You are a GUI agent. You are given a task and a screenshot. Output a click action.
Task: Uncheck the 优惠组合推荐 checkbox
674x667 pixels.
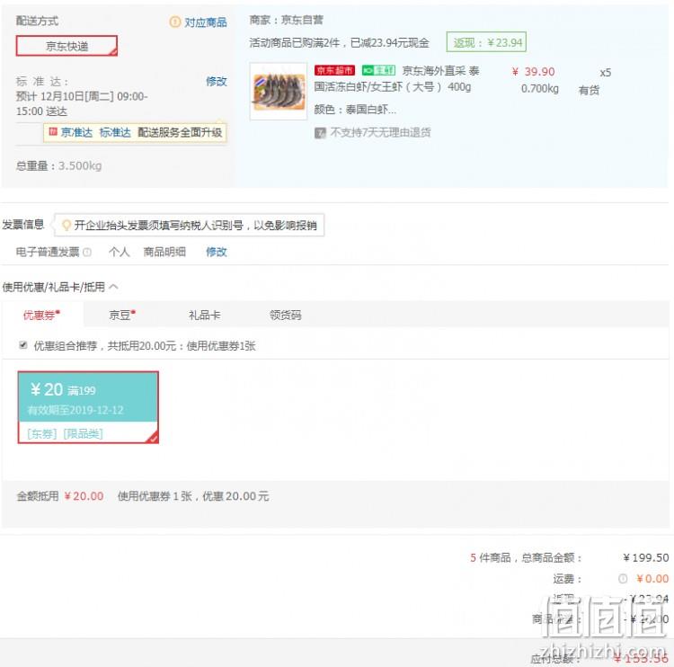[23, 345]
